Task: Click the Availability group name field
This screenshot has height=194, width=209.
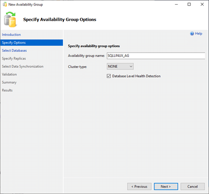Action: (x=156, y=56)
